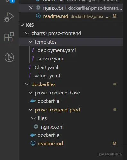Image resolution: width=127 pixels, height=160 pixels.
Task: Click the gear icon beside open nginx.conf
Action: tap(38, 8)
